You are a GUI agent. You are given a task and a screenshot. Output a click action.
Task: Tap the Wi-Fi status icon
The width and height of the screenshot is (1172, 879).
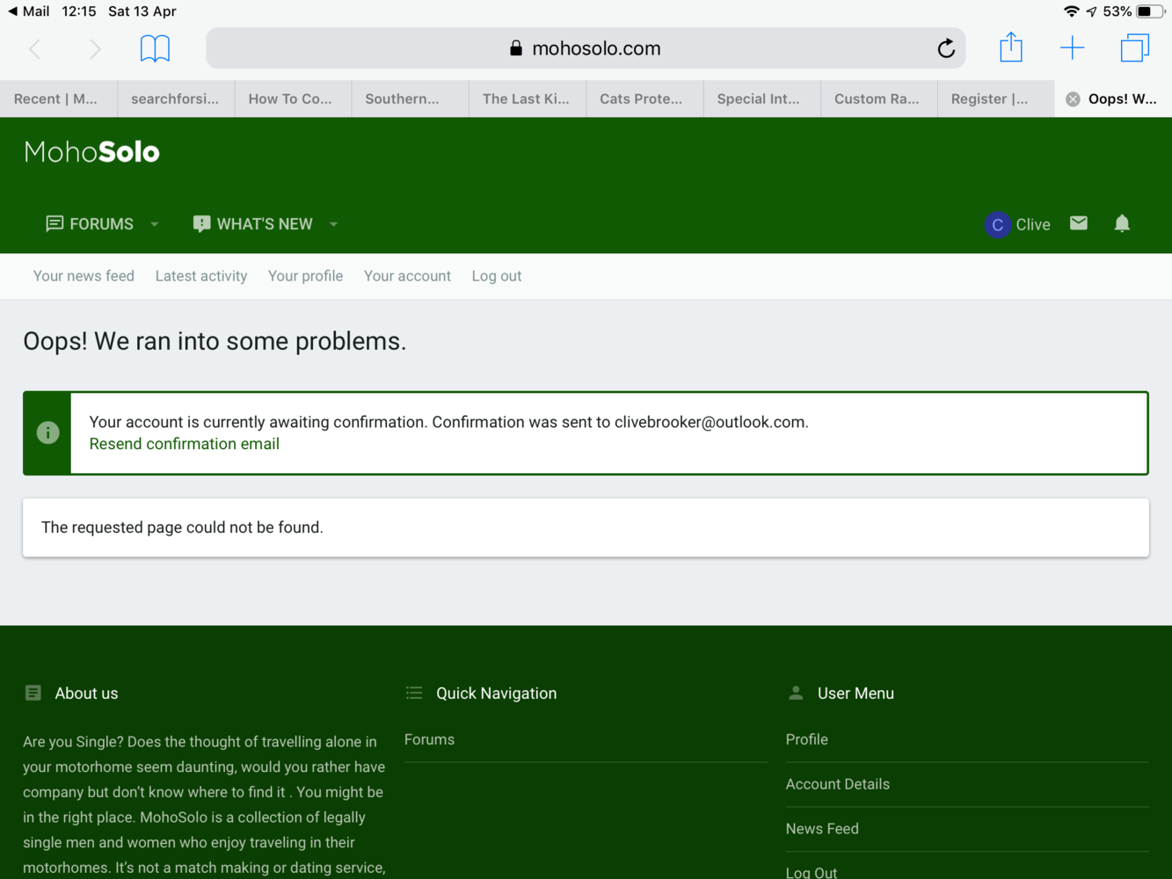[x=1071, y=11]
